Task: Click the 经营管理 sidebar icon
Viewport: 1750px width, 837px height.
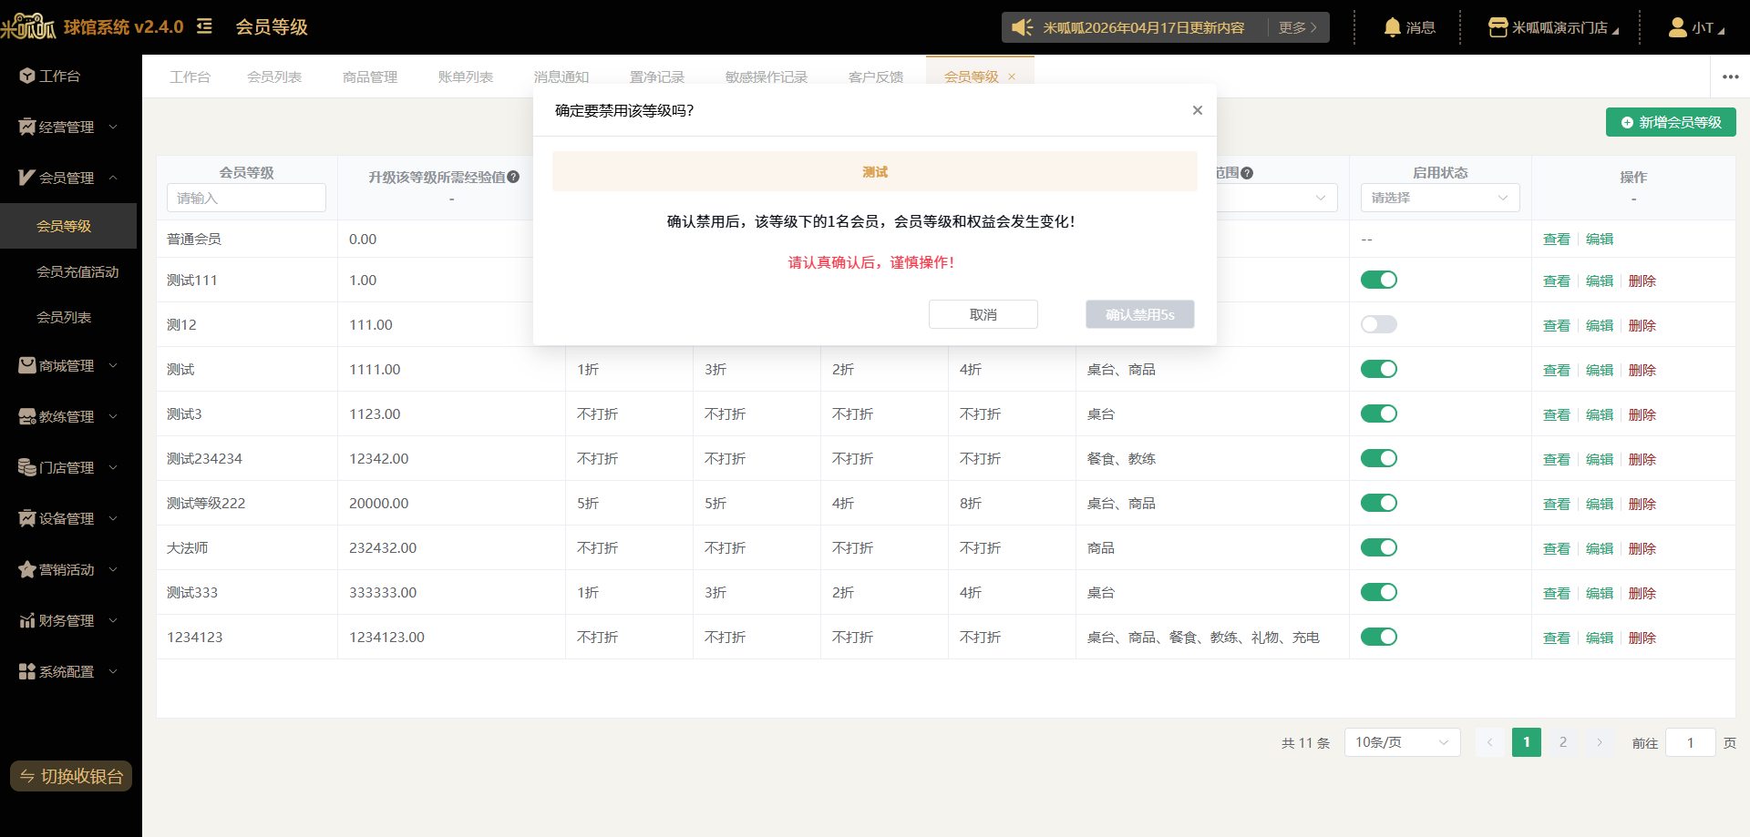Action: pyautogui.click(x=27, y=127)
